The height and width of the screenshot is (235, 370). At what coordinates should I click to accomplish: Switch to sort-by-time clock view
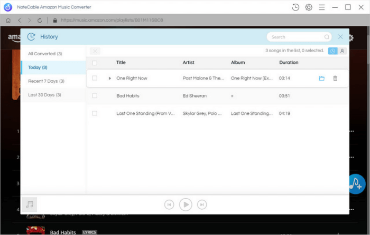point(332,51)
